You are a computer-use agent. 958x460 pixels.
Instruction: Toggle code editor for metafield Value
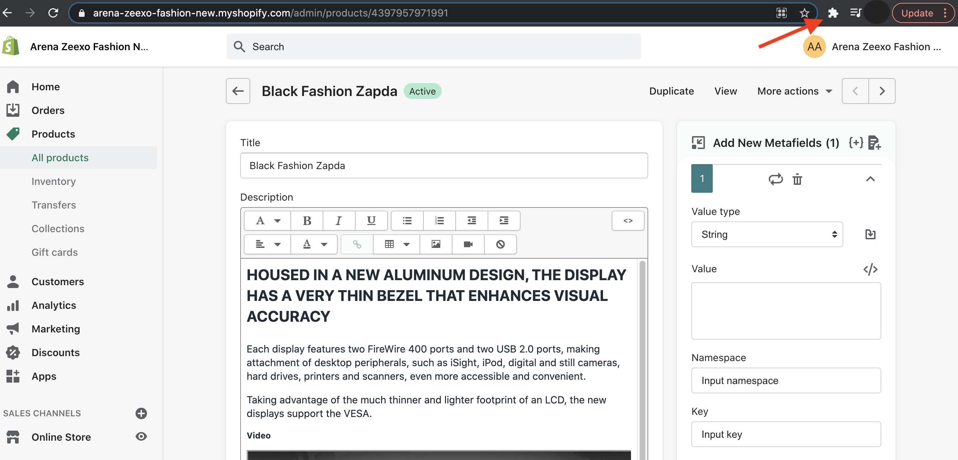(x=870, y=269)
